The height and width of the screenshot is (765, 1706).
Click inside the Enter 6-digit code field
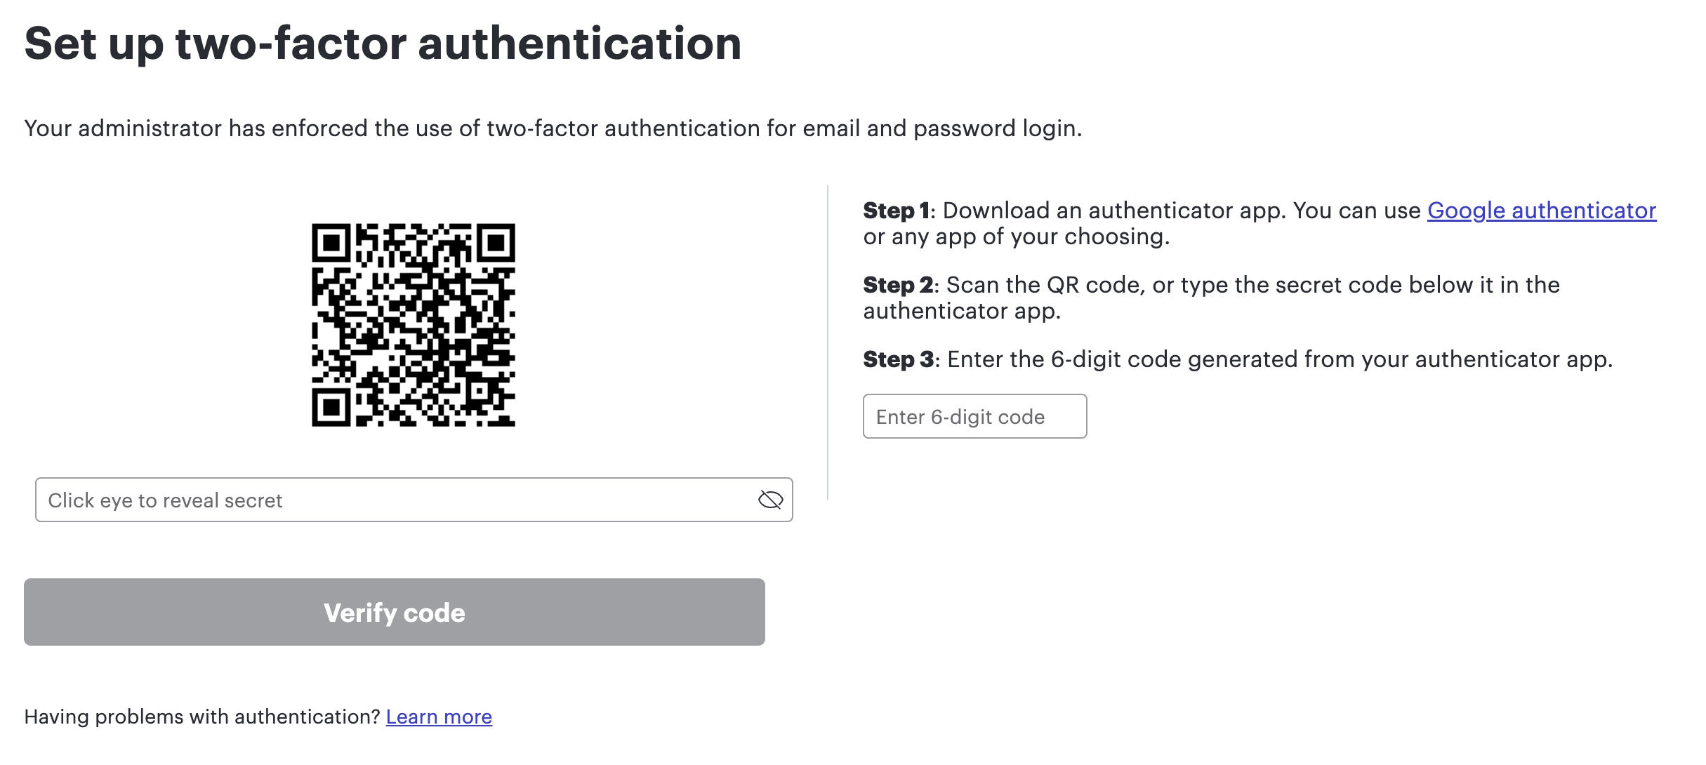[974, 416]
